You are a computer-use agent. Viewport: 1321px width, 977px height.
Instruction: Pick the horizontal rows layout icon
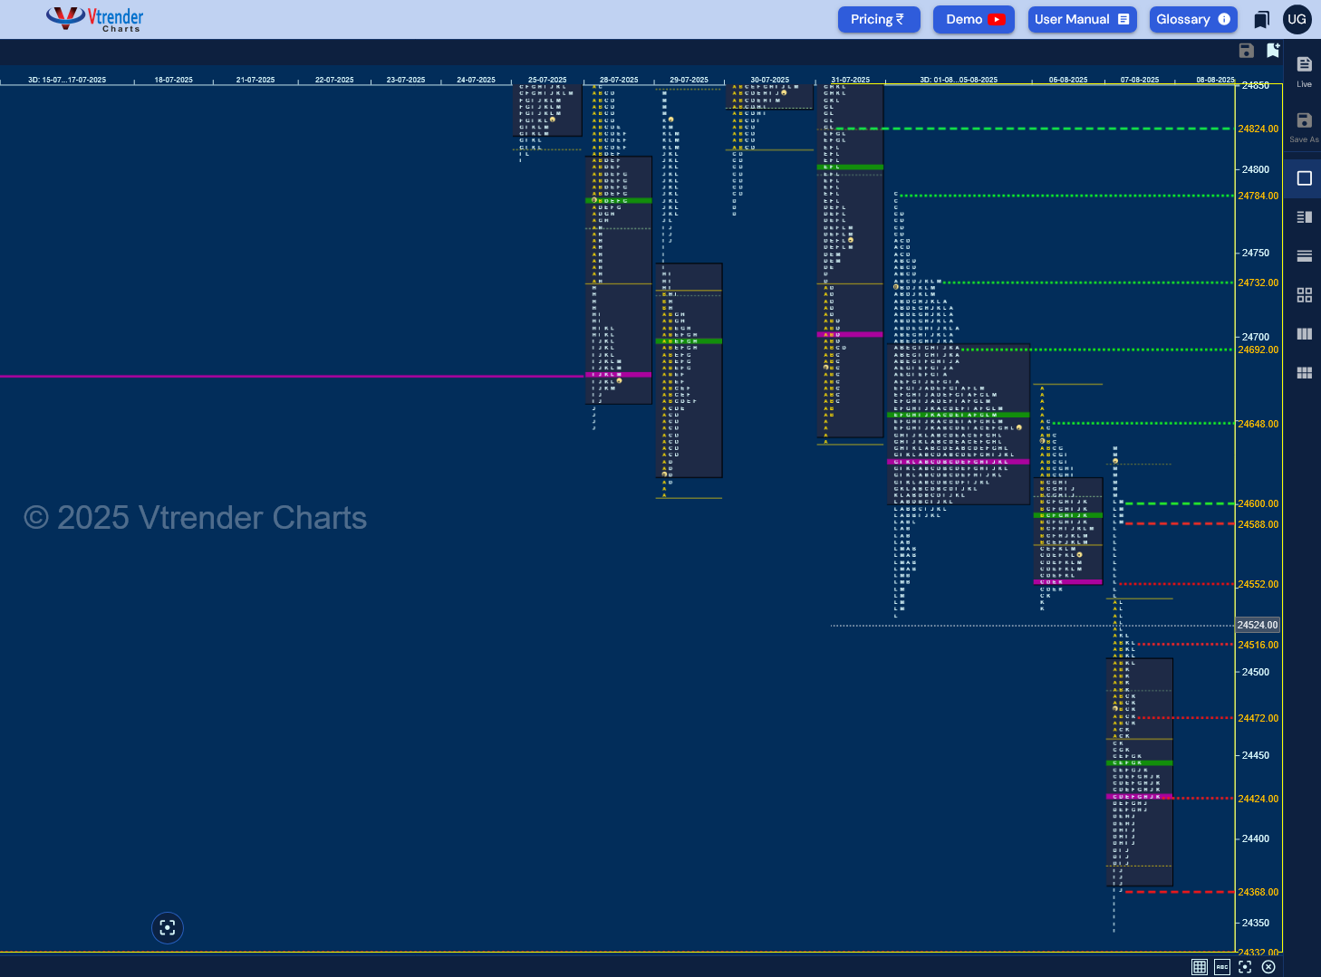[x=1305, y=256]
